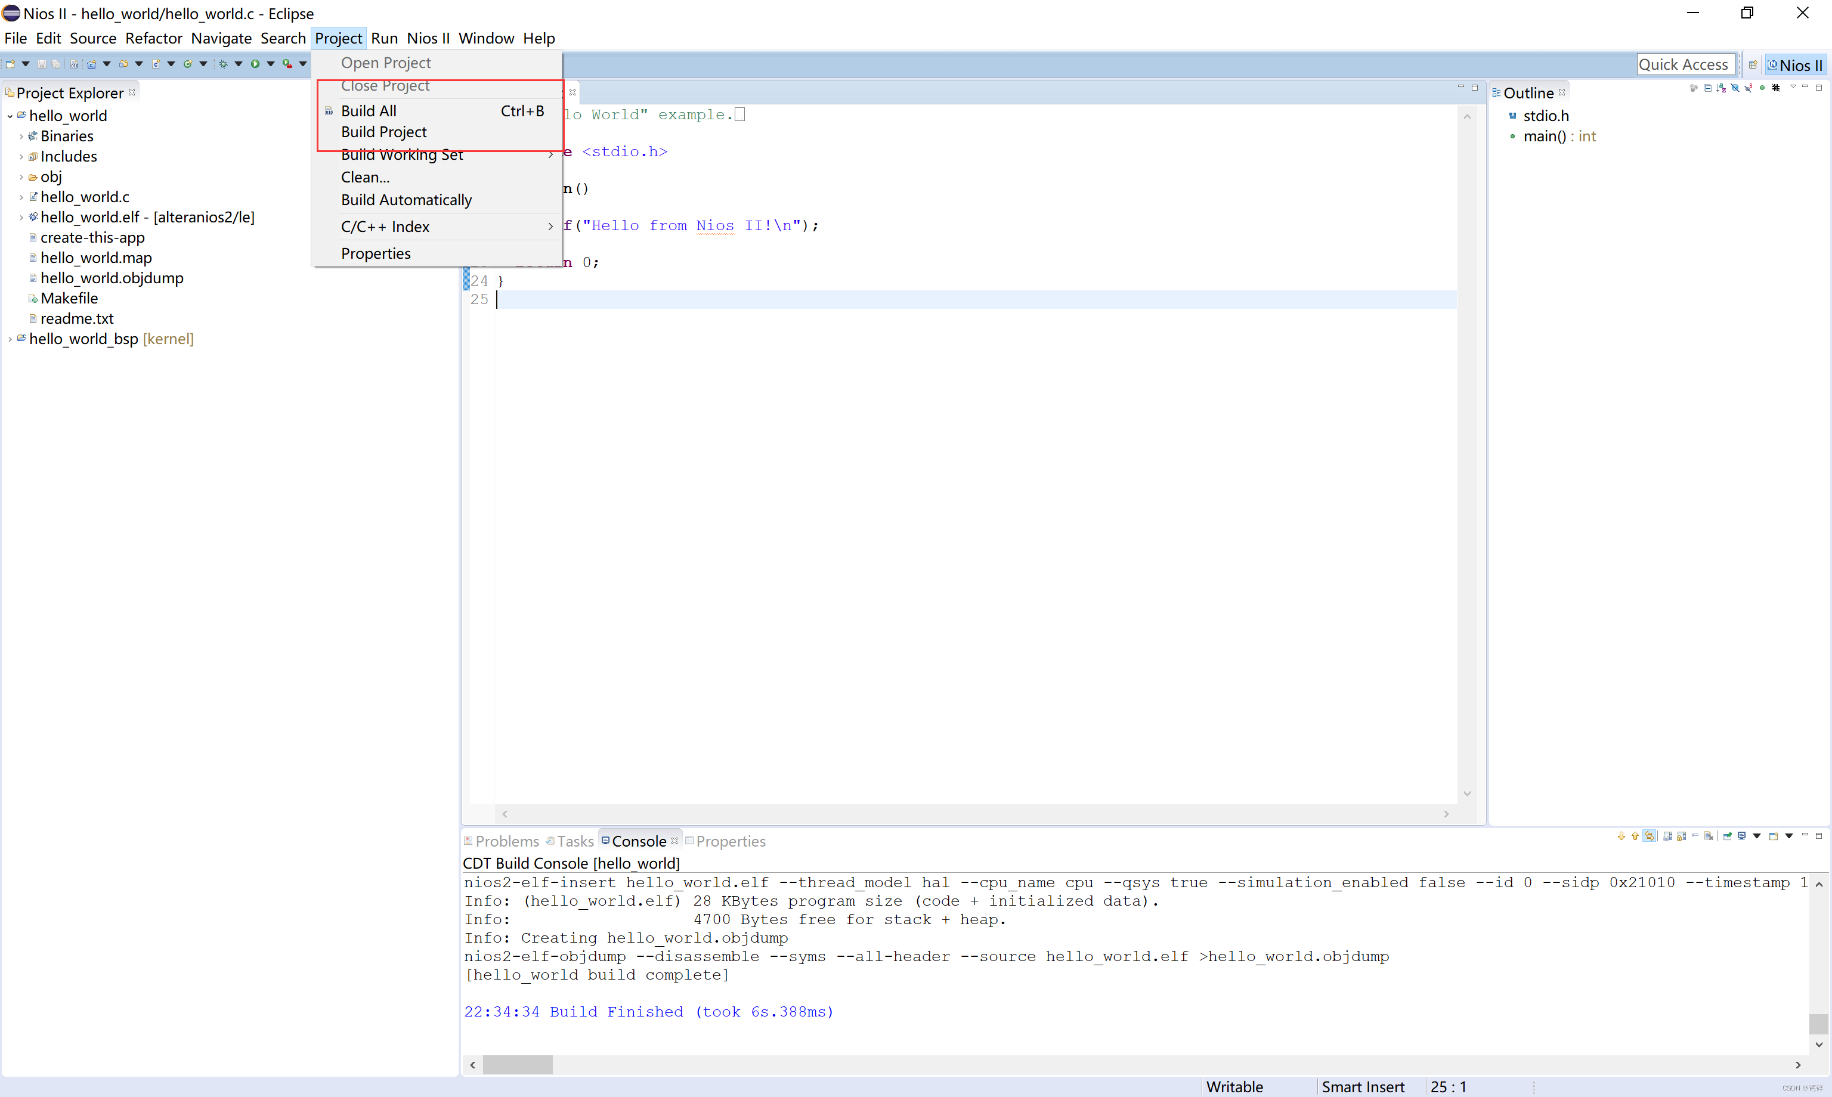Show previous error in Console
The width and height of the screenshot is (1832, 1097).
coord(1635,836)
